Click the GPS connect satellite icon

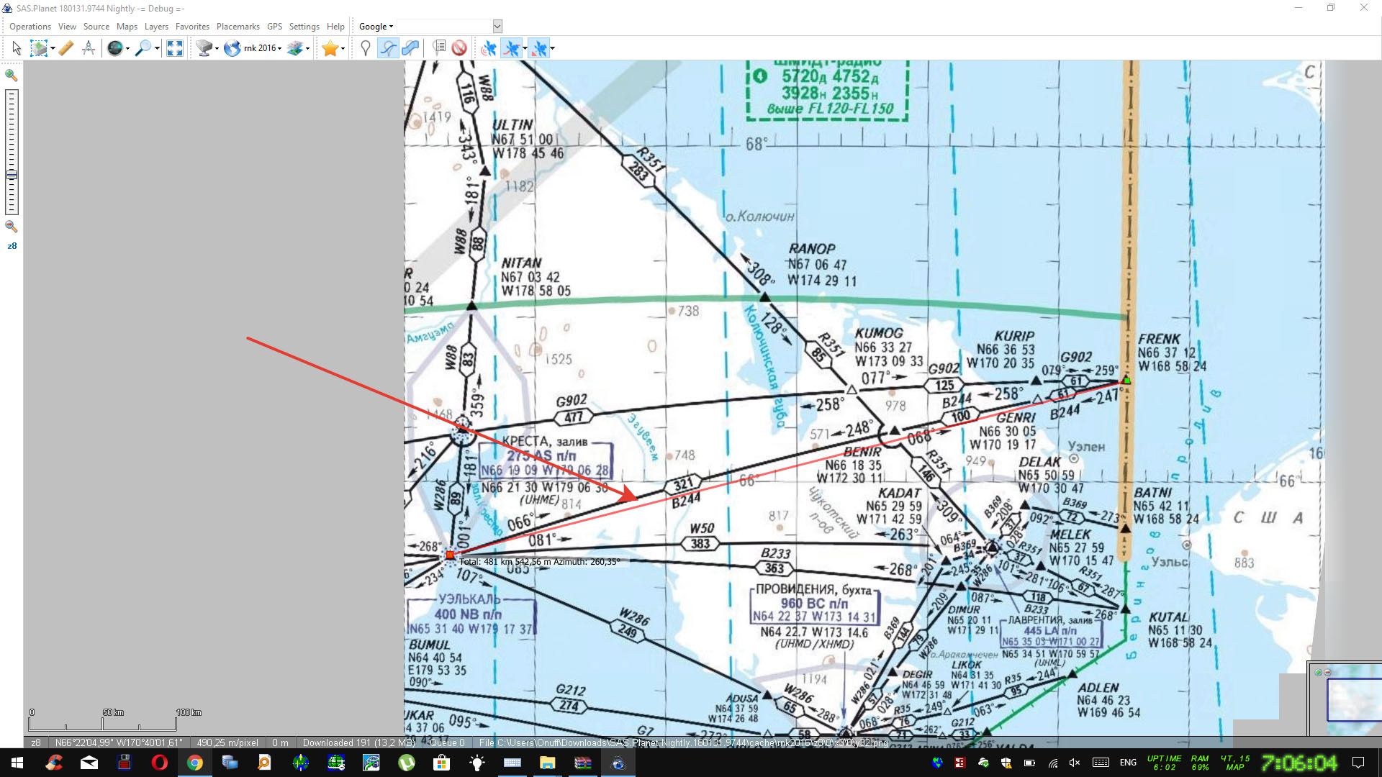click(x=489, y=48)
